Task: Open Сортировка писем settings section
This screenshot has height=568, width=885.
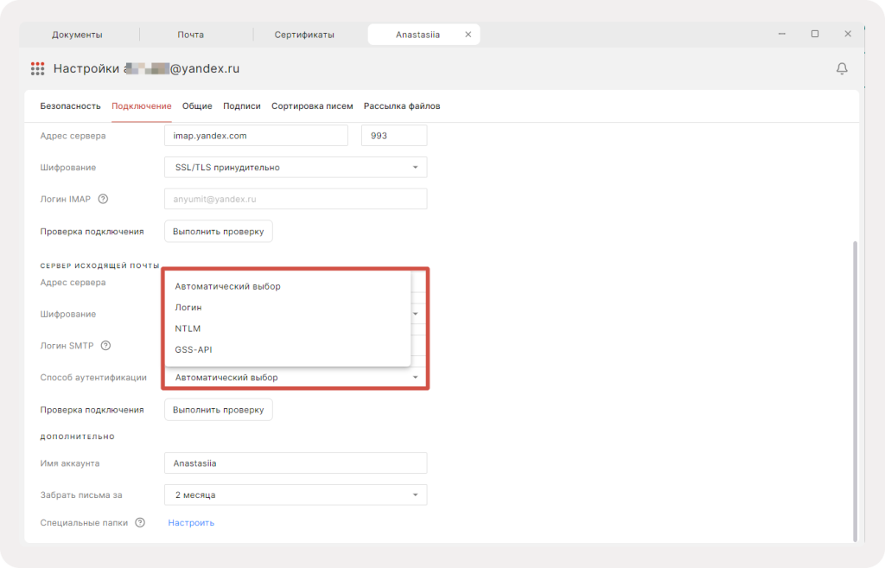Action: tap(312, 106)
